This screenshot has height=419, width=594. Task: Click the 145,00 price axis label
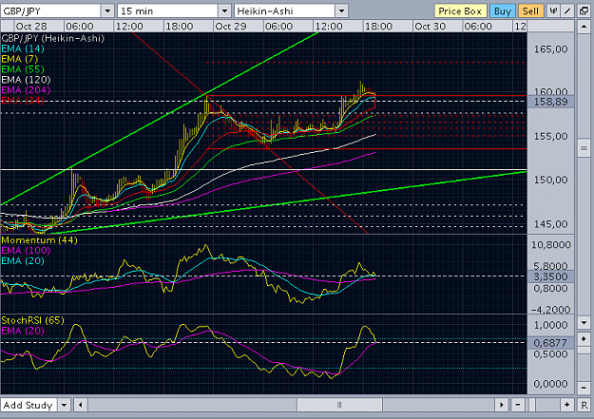tap(551, 224)
